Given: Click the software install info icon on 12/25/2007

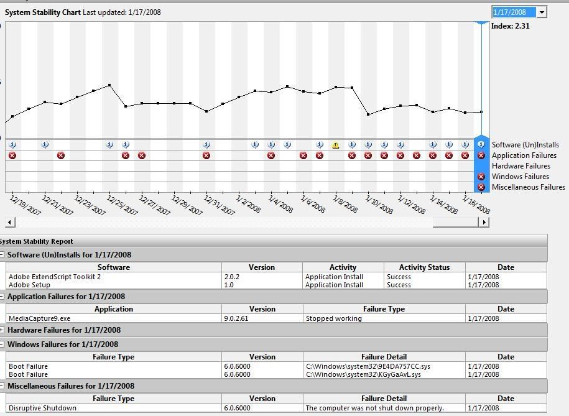Looking at the screenshot, I should pos(109,145).
